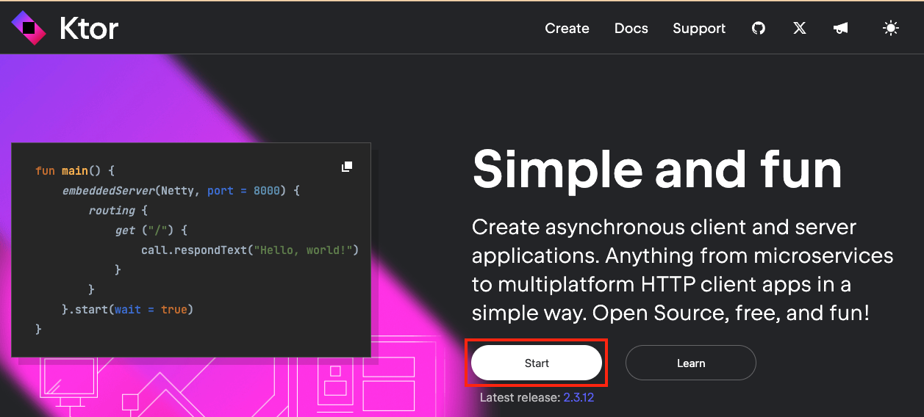Image resolution: width=924 pixels, height=417 pixels.
Task: Open the Create menu item
Action: [567, 28]
